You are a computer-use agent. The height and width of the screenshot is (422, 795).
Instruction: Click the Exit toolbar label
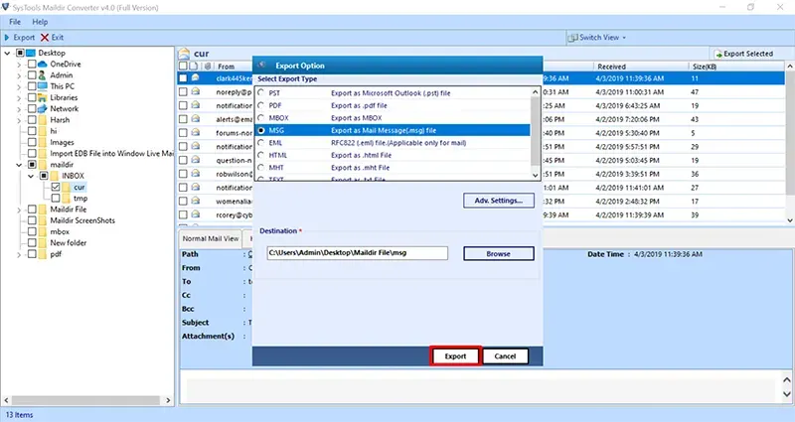coord(58,38)
